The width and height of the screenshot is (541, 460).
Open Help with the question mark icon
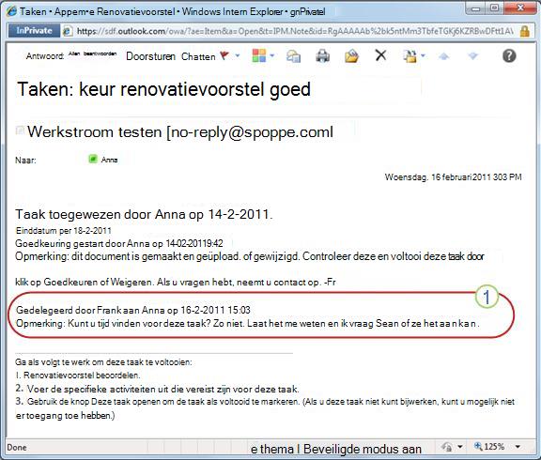[x=509, y=55]
